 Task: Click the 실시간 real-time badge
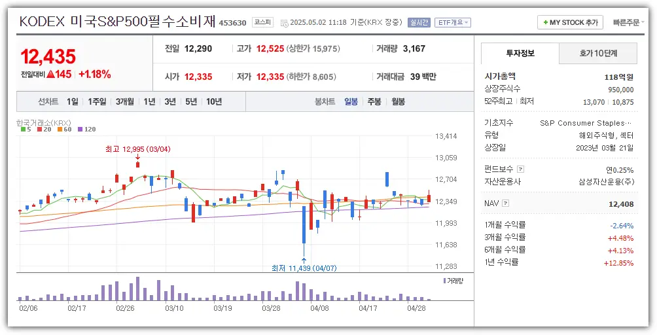coord(419,22)
